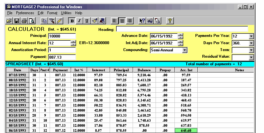This screenshot has width=264, height=133.
Task: Click the Balance column header
Action: (144, 70)
